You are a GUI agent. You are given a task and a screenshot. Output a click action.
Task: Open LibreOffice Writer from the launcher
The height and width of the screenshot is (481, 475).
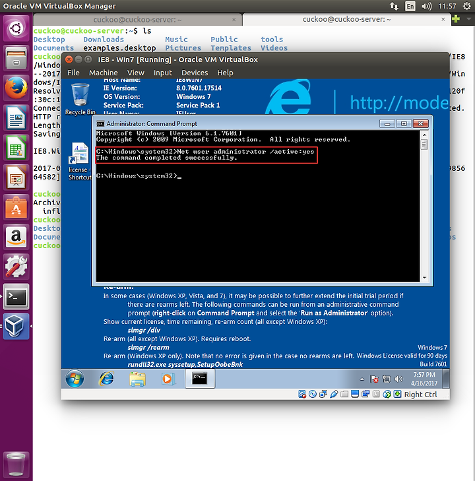point(16,118)
